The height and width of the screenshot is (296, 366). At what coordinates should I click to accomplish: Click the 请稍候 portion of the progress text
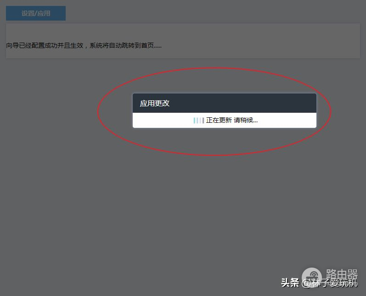(246, 121)
